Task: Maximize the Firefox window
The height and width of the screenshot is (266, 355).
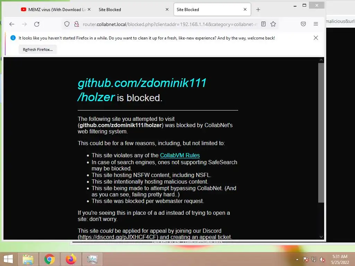Action: coord(304,5)
